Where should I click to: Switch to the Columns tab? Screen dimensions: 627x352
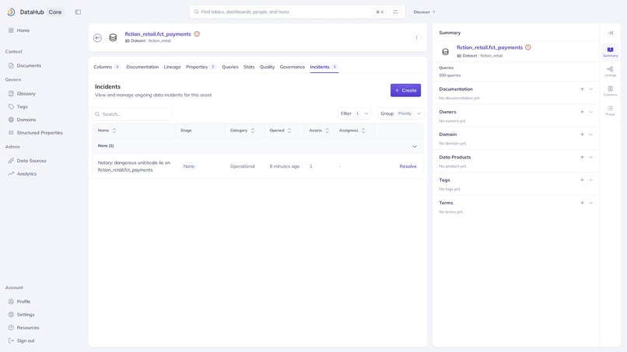pyautogui.click(x=107, y=67)
